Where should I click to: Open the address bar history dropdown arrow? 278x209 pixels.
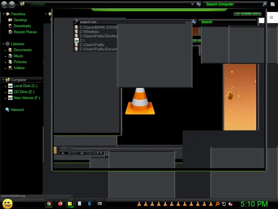coord(192,4)
